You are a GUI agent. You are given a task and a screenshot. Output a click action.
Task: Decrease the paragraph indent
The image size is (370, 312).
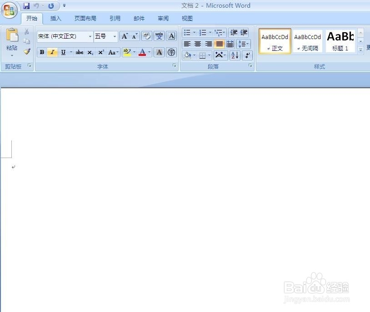(x=234, y=33)
